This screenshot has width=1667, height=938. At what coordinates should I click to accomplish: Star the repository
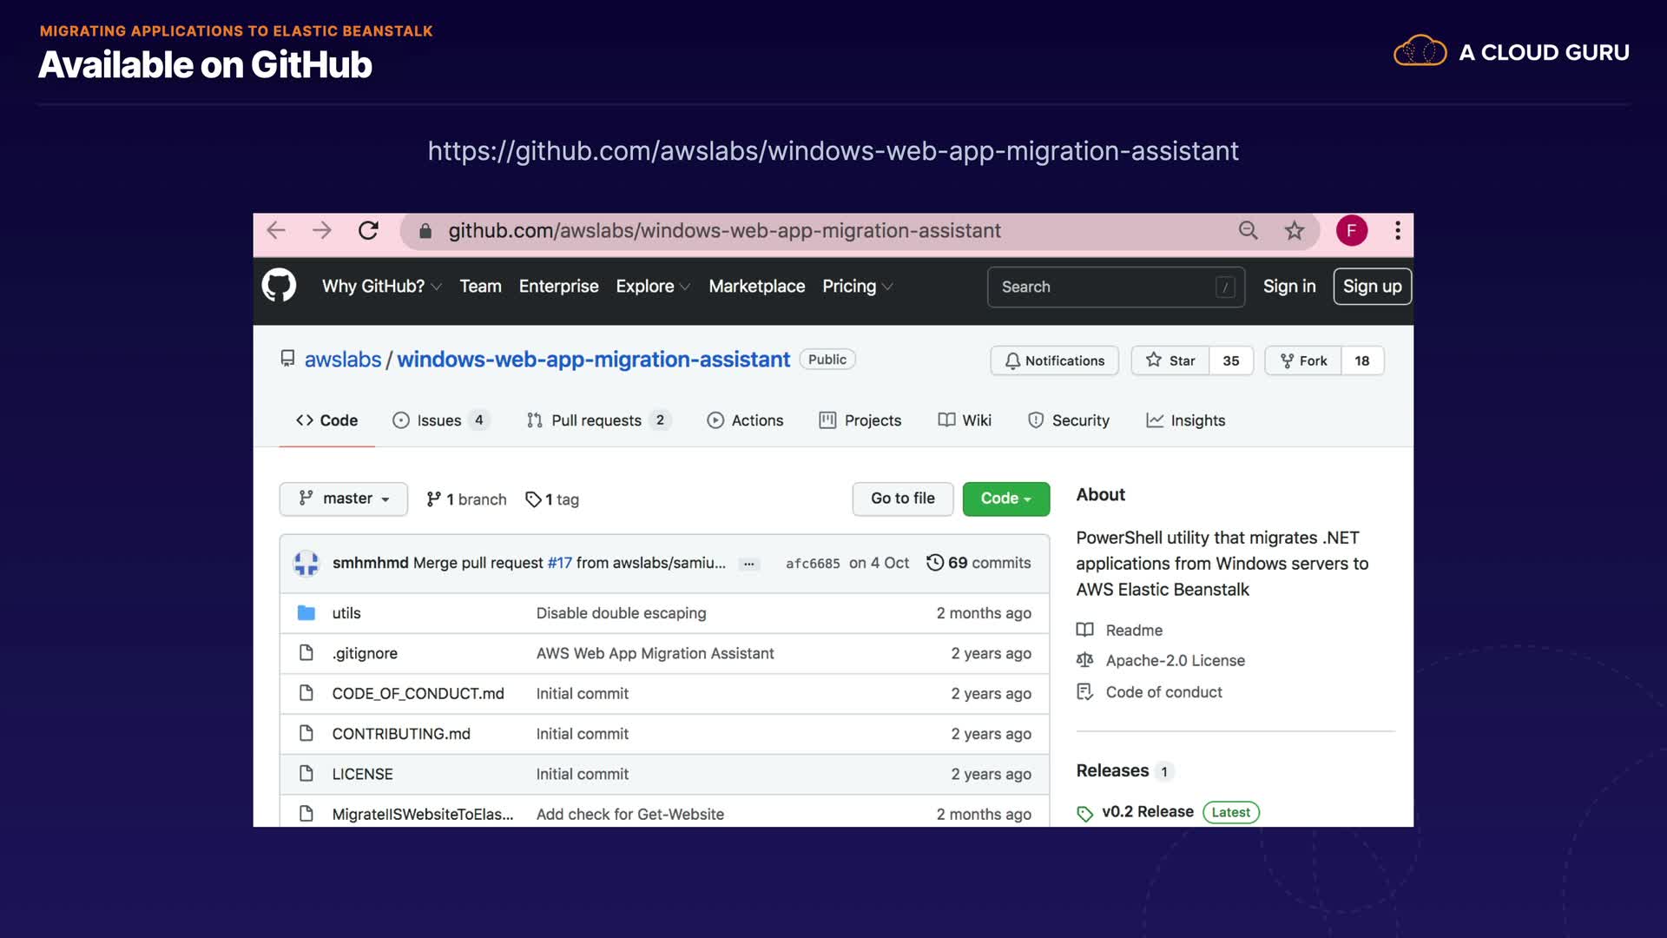point(1170,360)
